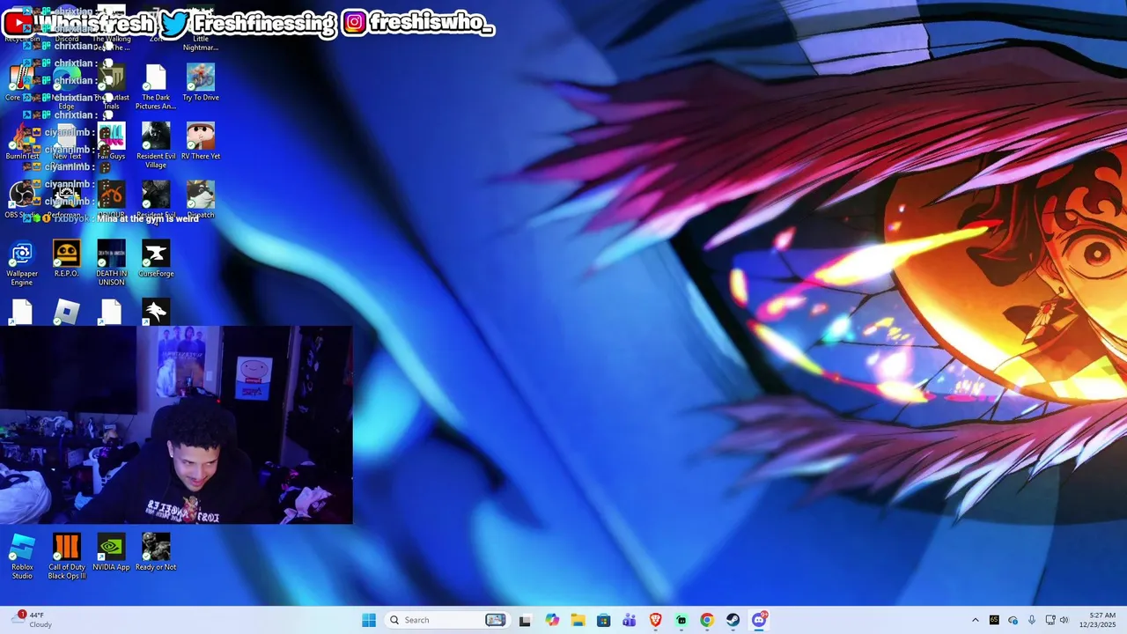
Task: Select the BurnInTest desktop icon
Action: pos(22,142)
